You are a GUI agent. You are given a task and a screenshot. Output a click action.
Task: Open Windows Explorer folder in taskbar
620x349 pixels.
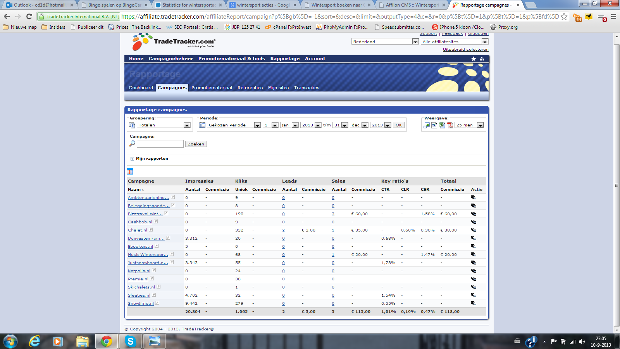pos(82,341)
